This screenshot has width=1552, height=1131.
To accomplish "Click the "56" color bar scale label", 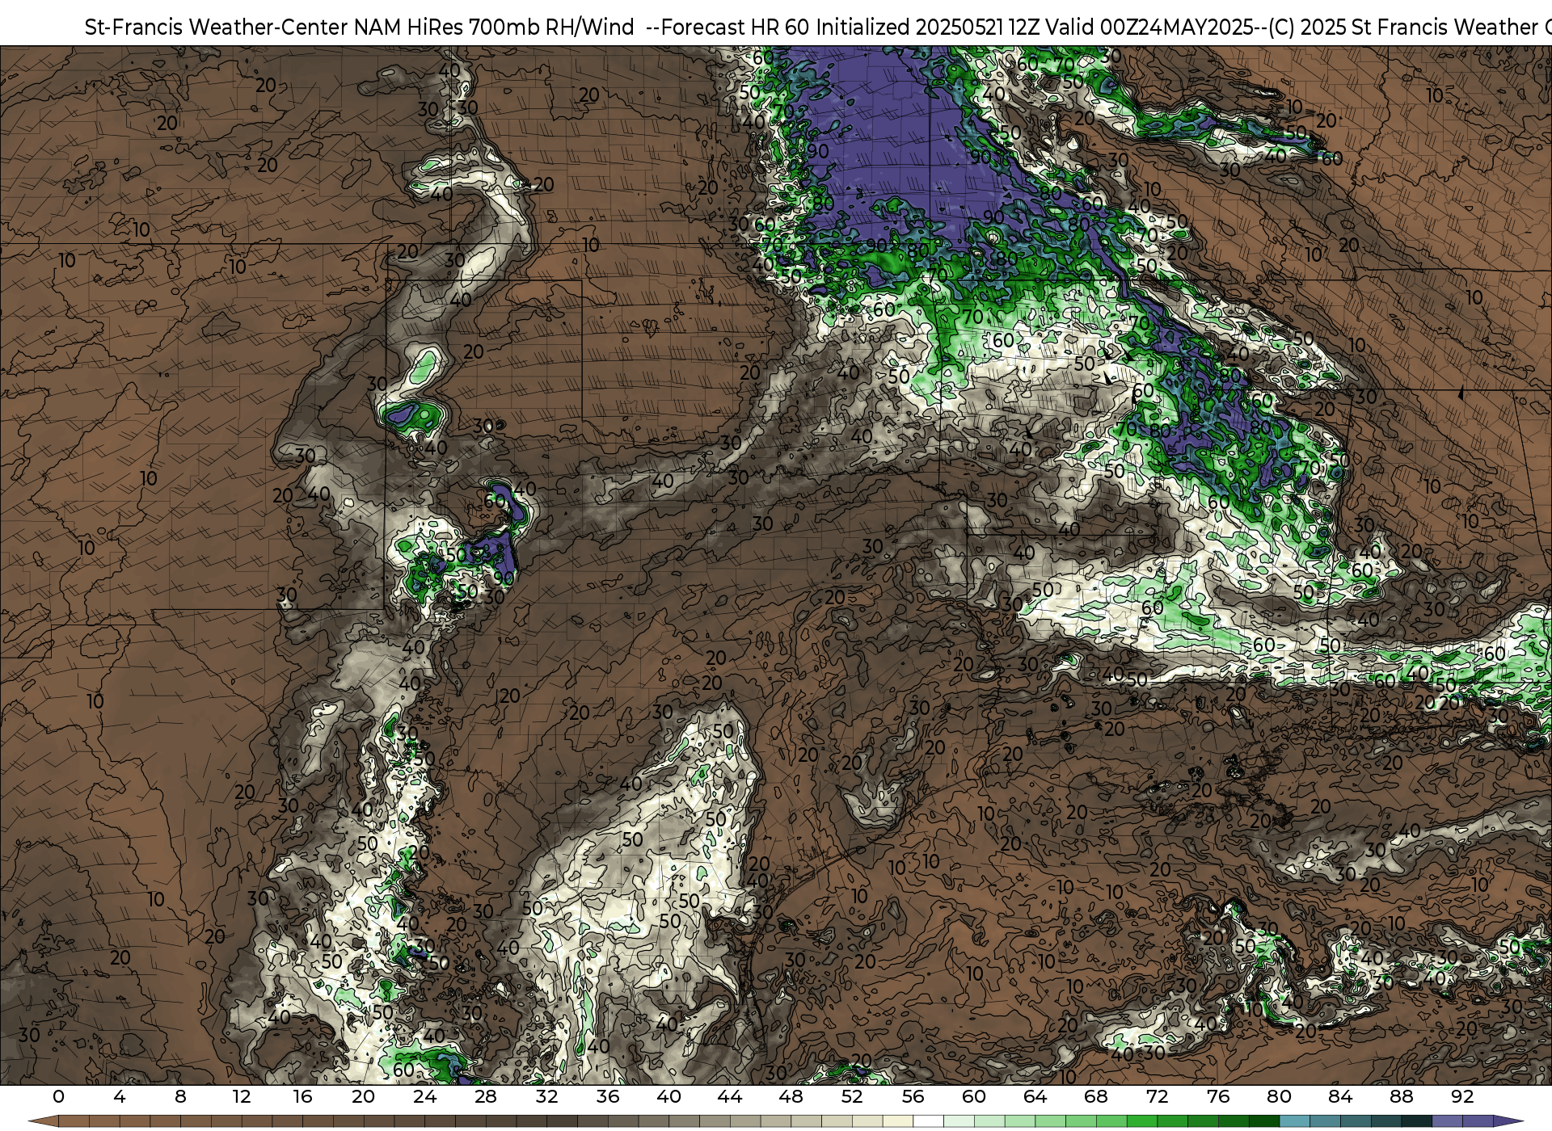I will click(x=913, y=1096).
